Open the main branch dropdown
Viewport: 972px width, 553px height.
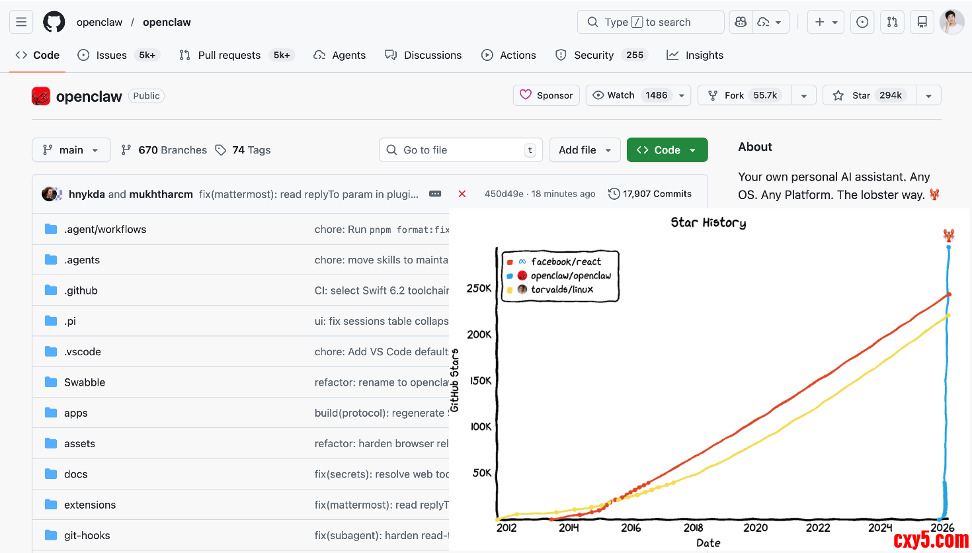click(x=71, y=150)
